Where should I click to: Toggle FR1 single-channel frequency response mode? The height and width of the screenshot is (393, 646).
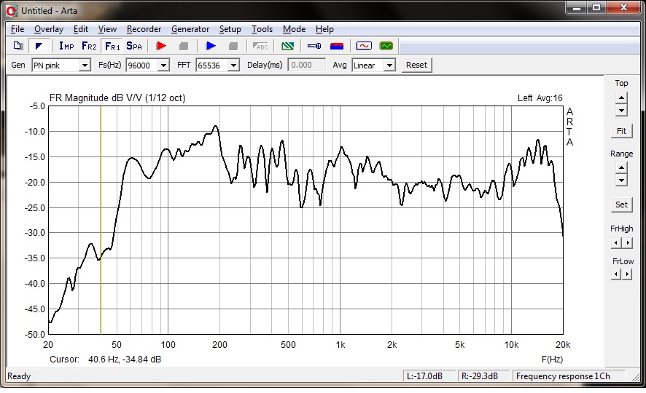point(112,46)
